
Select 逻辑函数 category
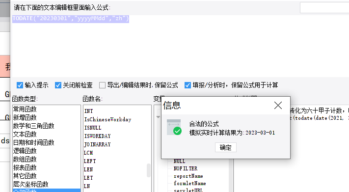46,151
